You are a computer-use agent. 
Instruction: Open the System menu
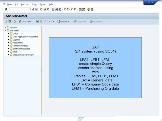tap(43, 5)
